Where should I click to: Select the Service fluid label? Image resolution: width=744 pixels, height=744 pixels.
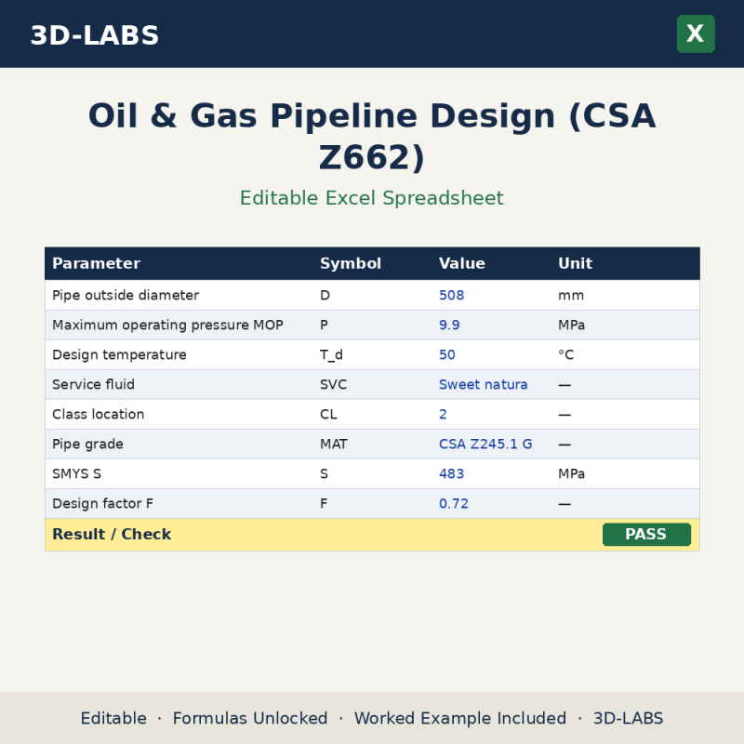[x=93, y=384]
